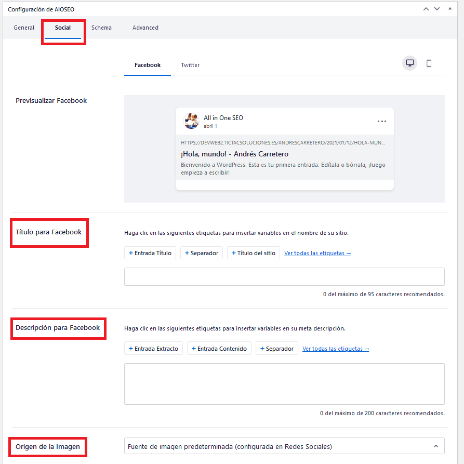The width and height of the screenshot is (464, 464).
Task: Open the Advanced tab
Action: coord(145,28)
